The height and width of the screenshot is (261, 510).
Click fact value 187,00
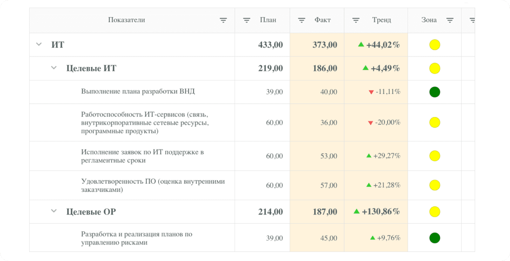point(325,212)
